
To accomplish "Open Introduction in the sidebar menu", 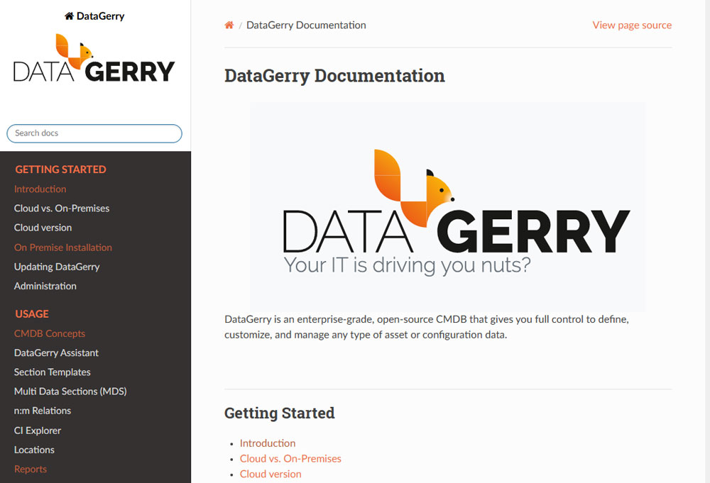I will coord(40,189).
